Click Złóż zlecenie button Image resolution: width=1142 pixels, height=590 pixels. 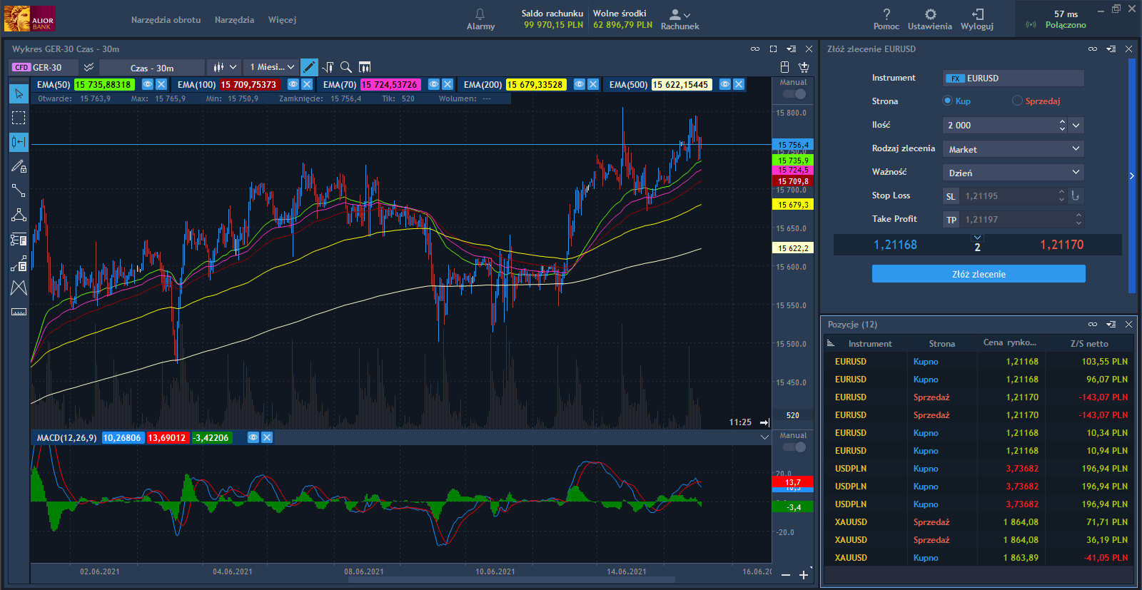979,274
